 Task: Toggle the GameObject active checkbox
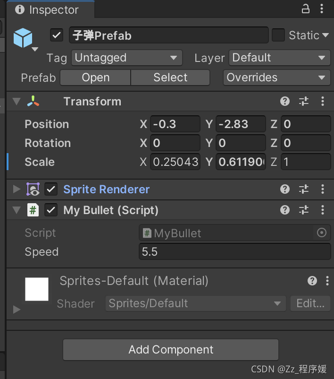coord(57,35)
